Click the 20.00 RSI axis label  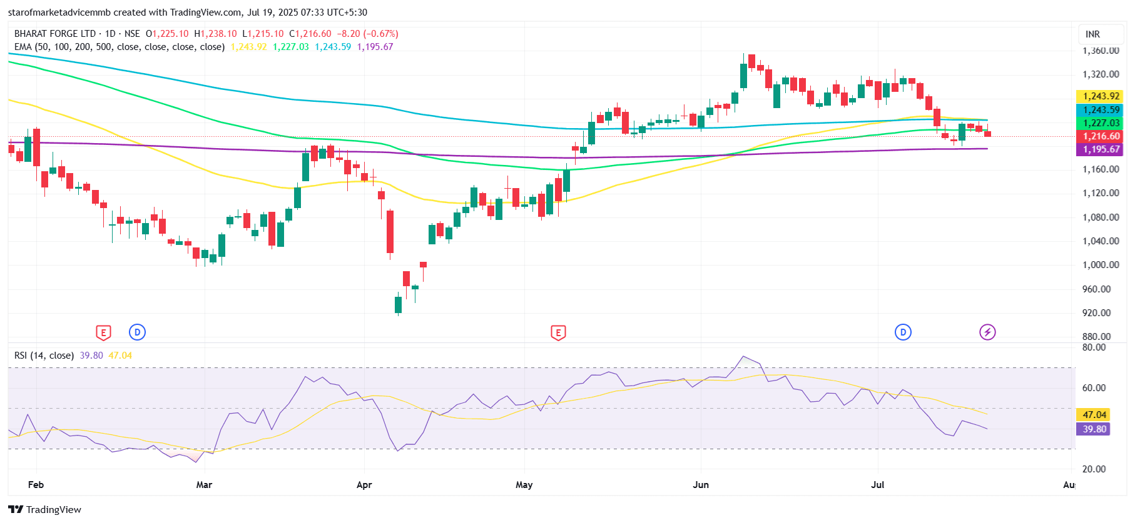1094,469
